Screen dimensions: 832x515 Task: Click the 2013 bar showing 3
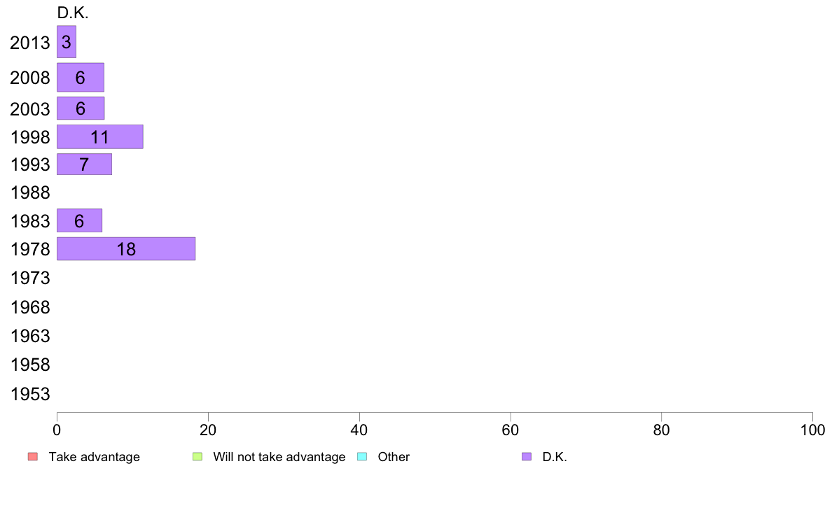click(66, 42)
